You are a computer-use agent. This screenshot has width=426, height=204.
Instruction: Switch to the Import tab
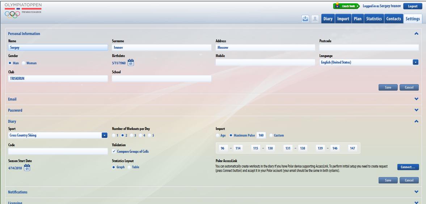tap(343, 19)
